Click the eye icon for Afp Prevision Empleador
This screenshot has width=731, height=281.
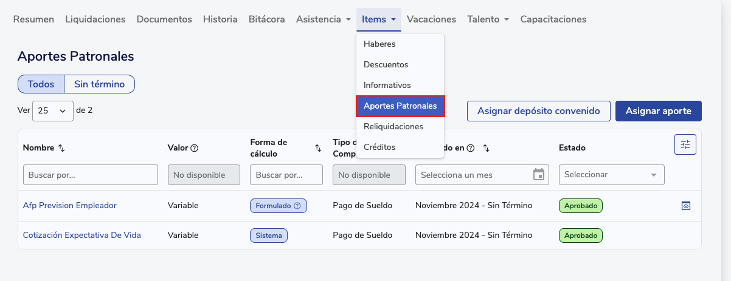tap(685, 206)
